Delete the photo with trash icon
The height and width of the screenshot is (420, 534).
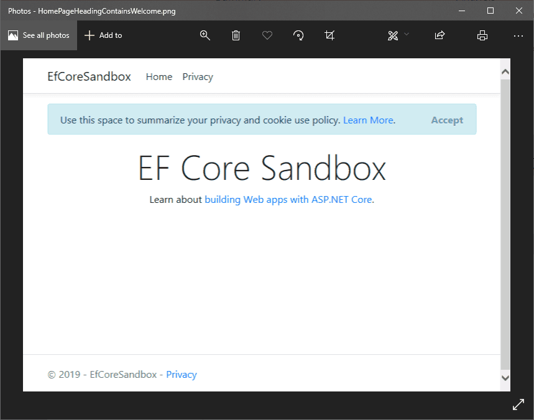pos(236,35)
